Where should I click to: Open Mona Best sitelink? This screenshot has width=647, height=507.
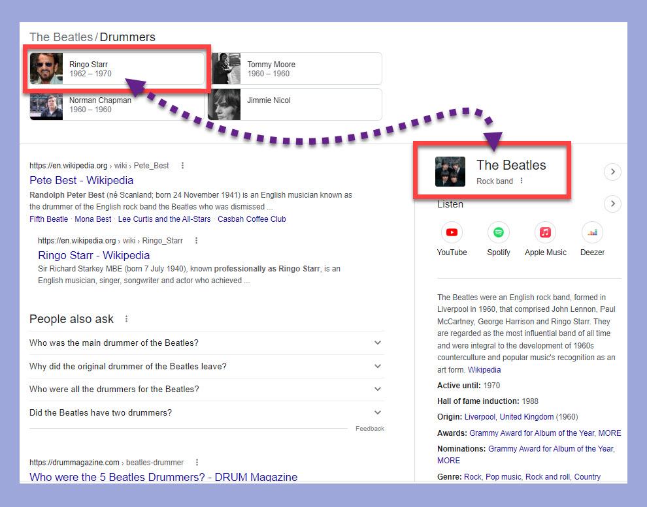93,219
